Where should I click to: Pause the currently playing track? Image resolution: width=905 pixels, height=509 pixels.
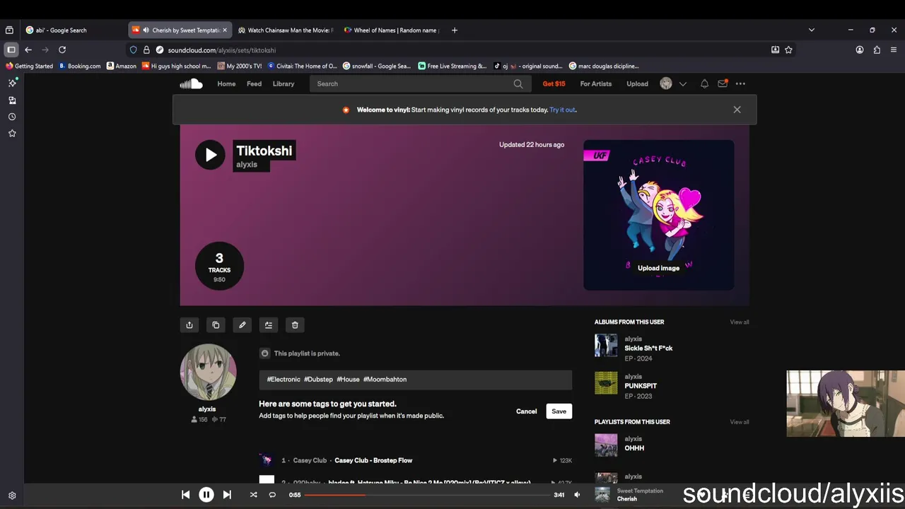206,495
